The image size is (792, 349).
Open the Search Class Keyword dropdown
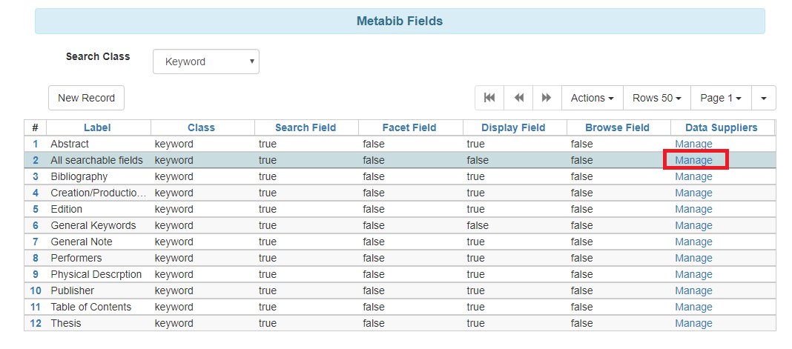(x=206, y=62)
